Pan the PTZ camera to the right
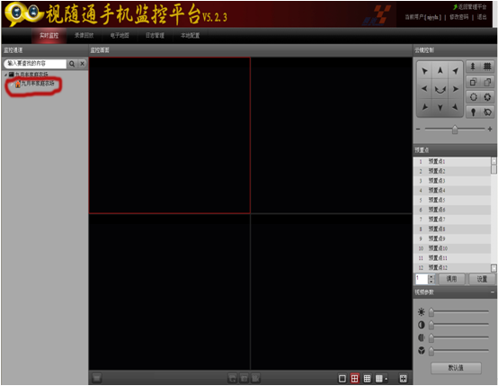498x386 pixels. coord(456,89)
